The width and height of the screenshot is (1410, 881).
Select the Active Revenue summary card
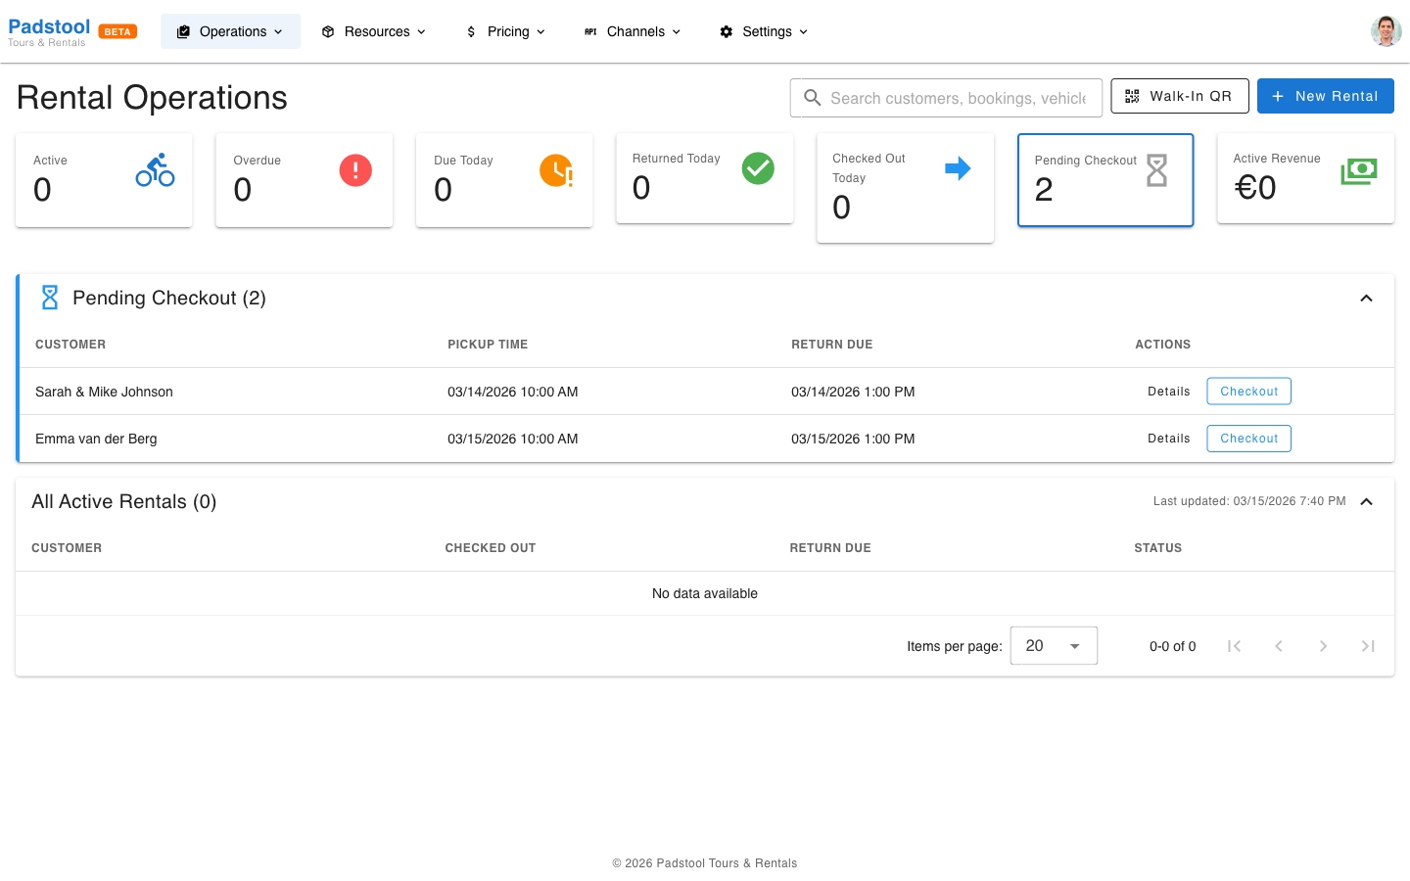point(1306,178)
